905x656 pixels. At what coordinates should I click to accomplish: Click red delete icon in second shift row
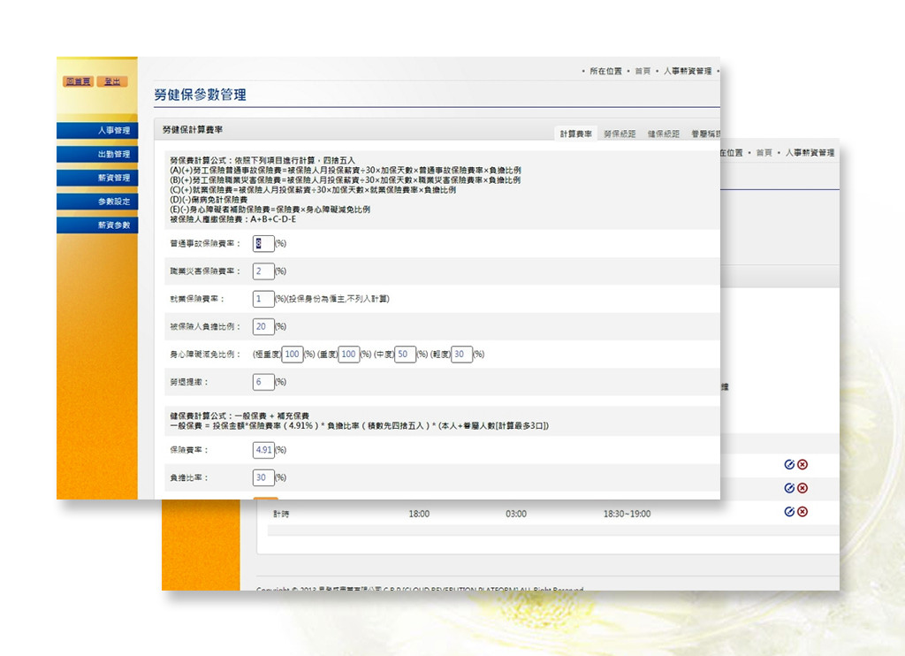pos(802,488)
